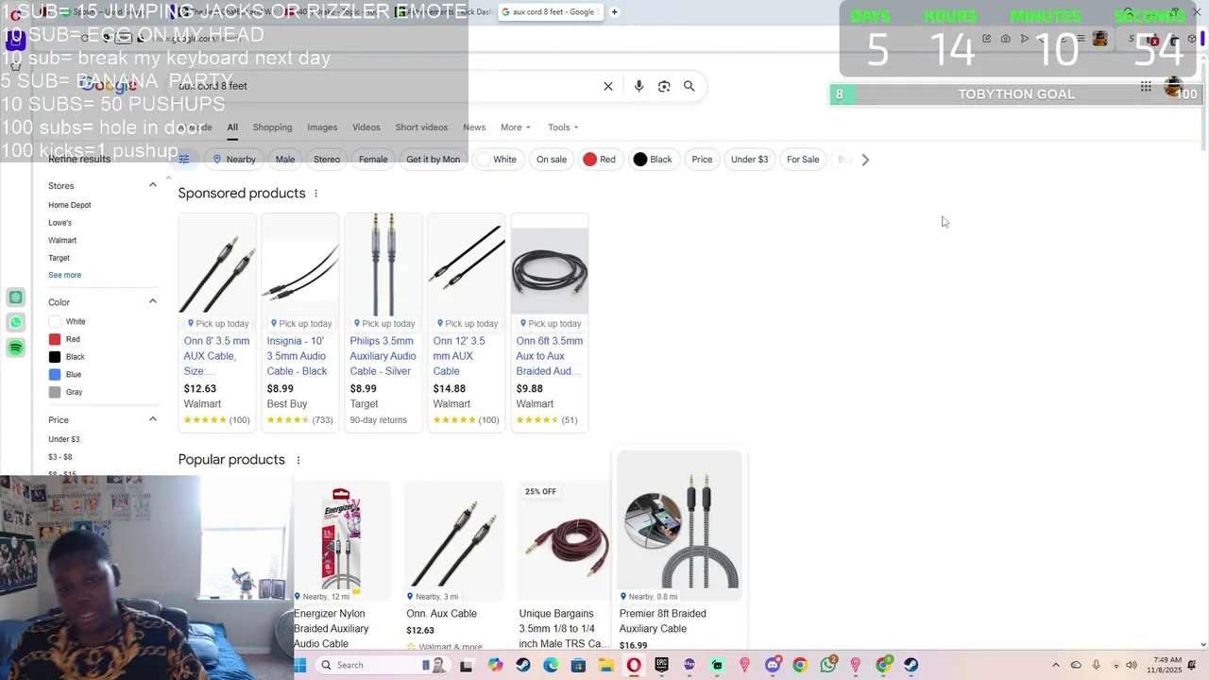Screen dimensions: 1209x680
Task: Filter by Target store in the sidebar
Action: pos(59,258)
